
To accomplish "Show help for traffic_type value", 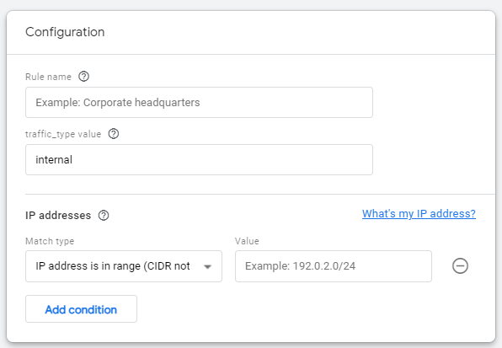I will pos(114,133).
